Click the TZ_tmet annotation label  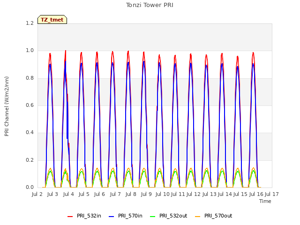tap(52, 20)
